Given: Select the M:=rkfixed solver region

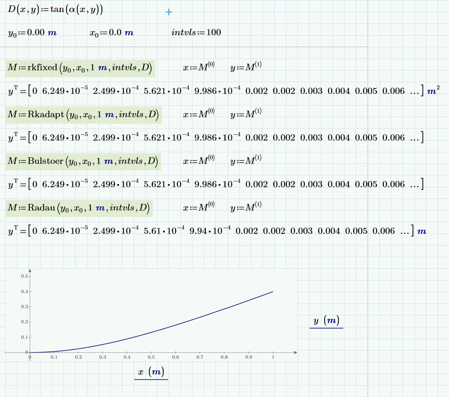Looking at the screenshot, I should pos(80,68).
